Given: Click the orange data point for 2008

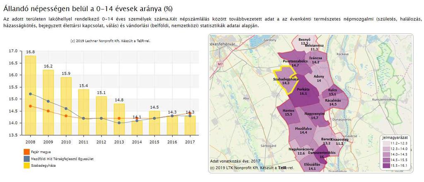Looking at the screenshot, I should coord(30,106).
